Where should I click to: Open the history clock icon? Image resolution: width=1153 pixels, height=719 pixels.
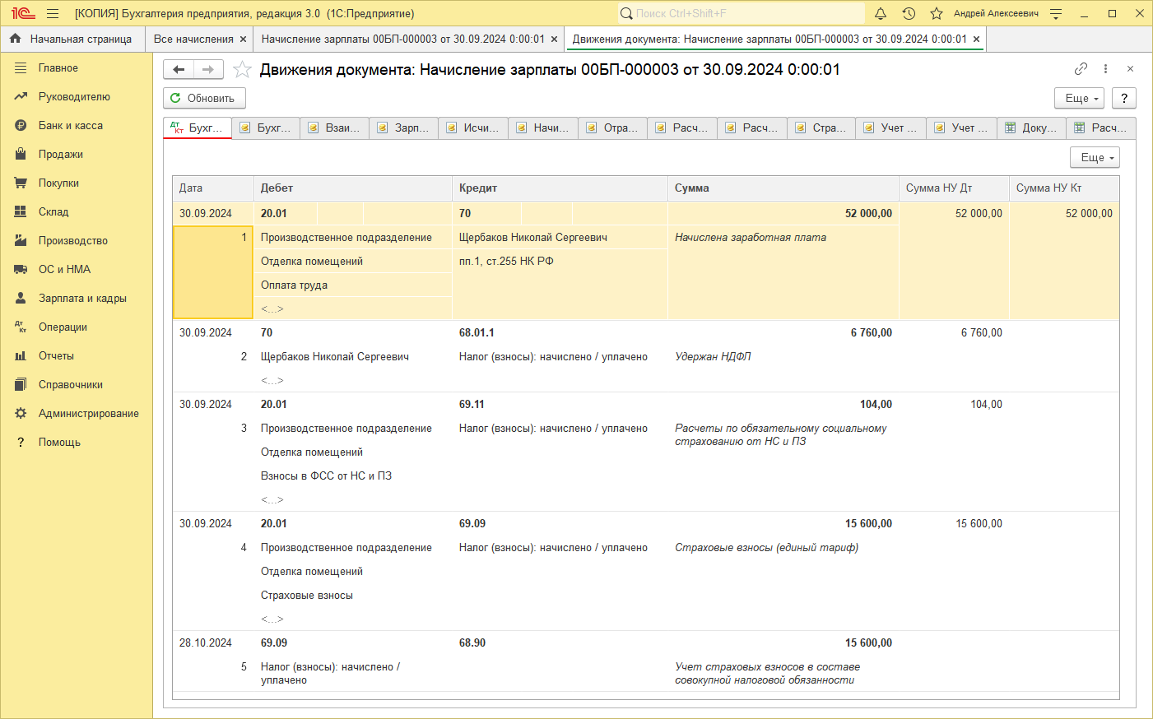point(909,13)
